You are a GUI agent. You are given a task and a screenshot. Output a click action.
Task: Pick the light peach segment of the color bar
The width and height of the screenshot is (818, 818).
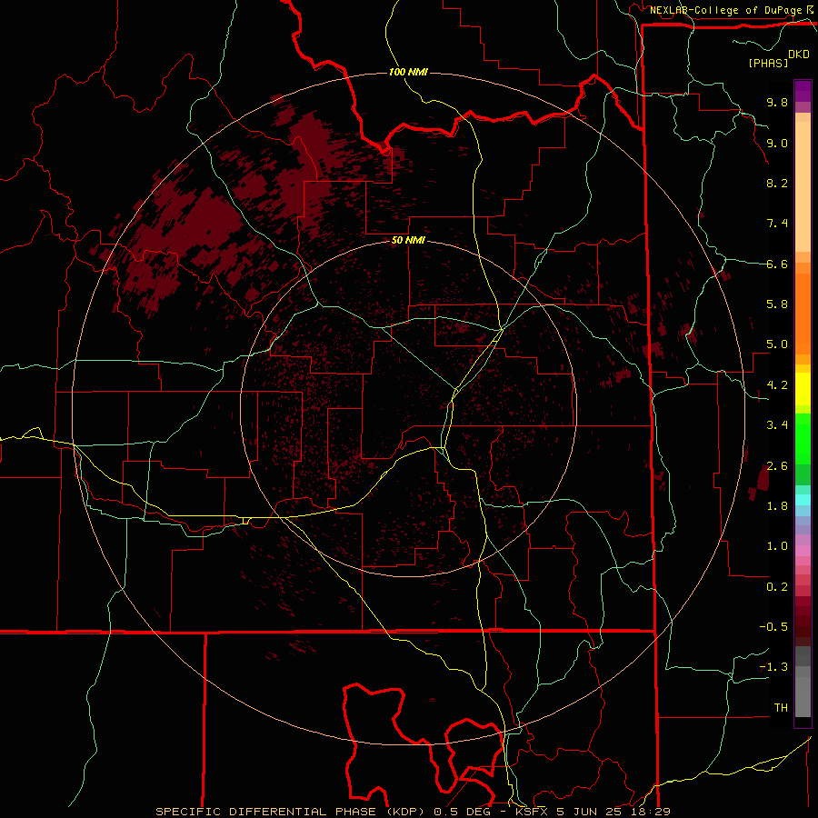tap(803, 186)
